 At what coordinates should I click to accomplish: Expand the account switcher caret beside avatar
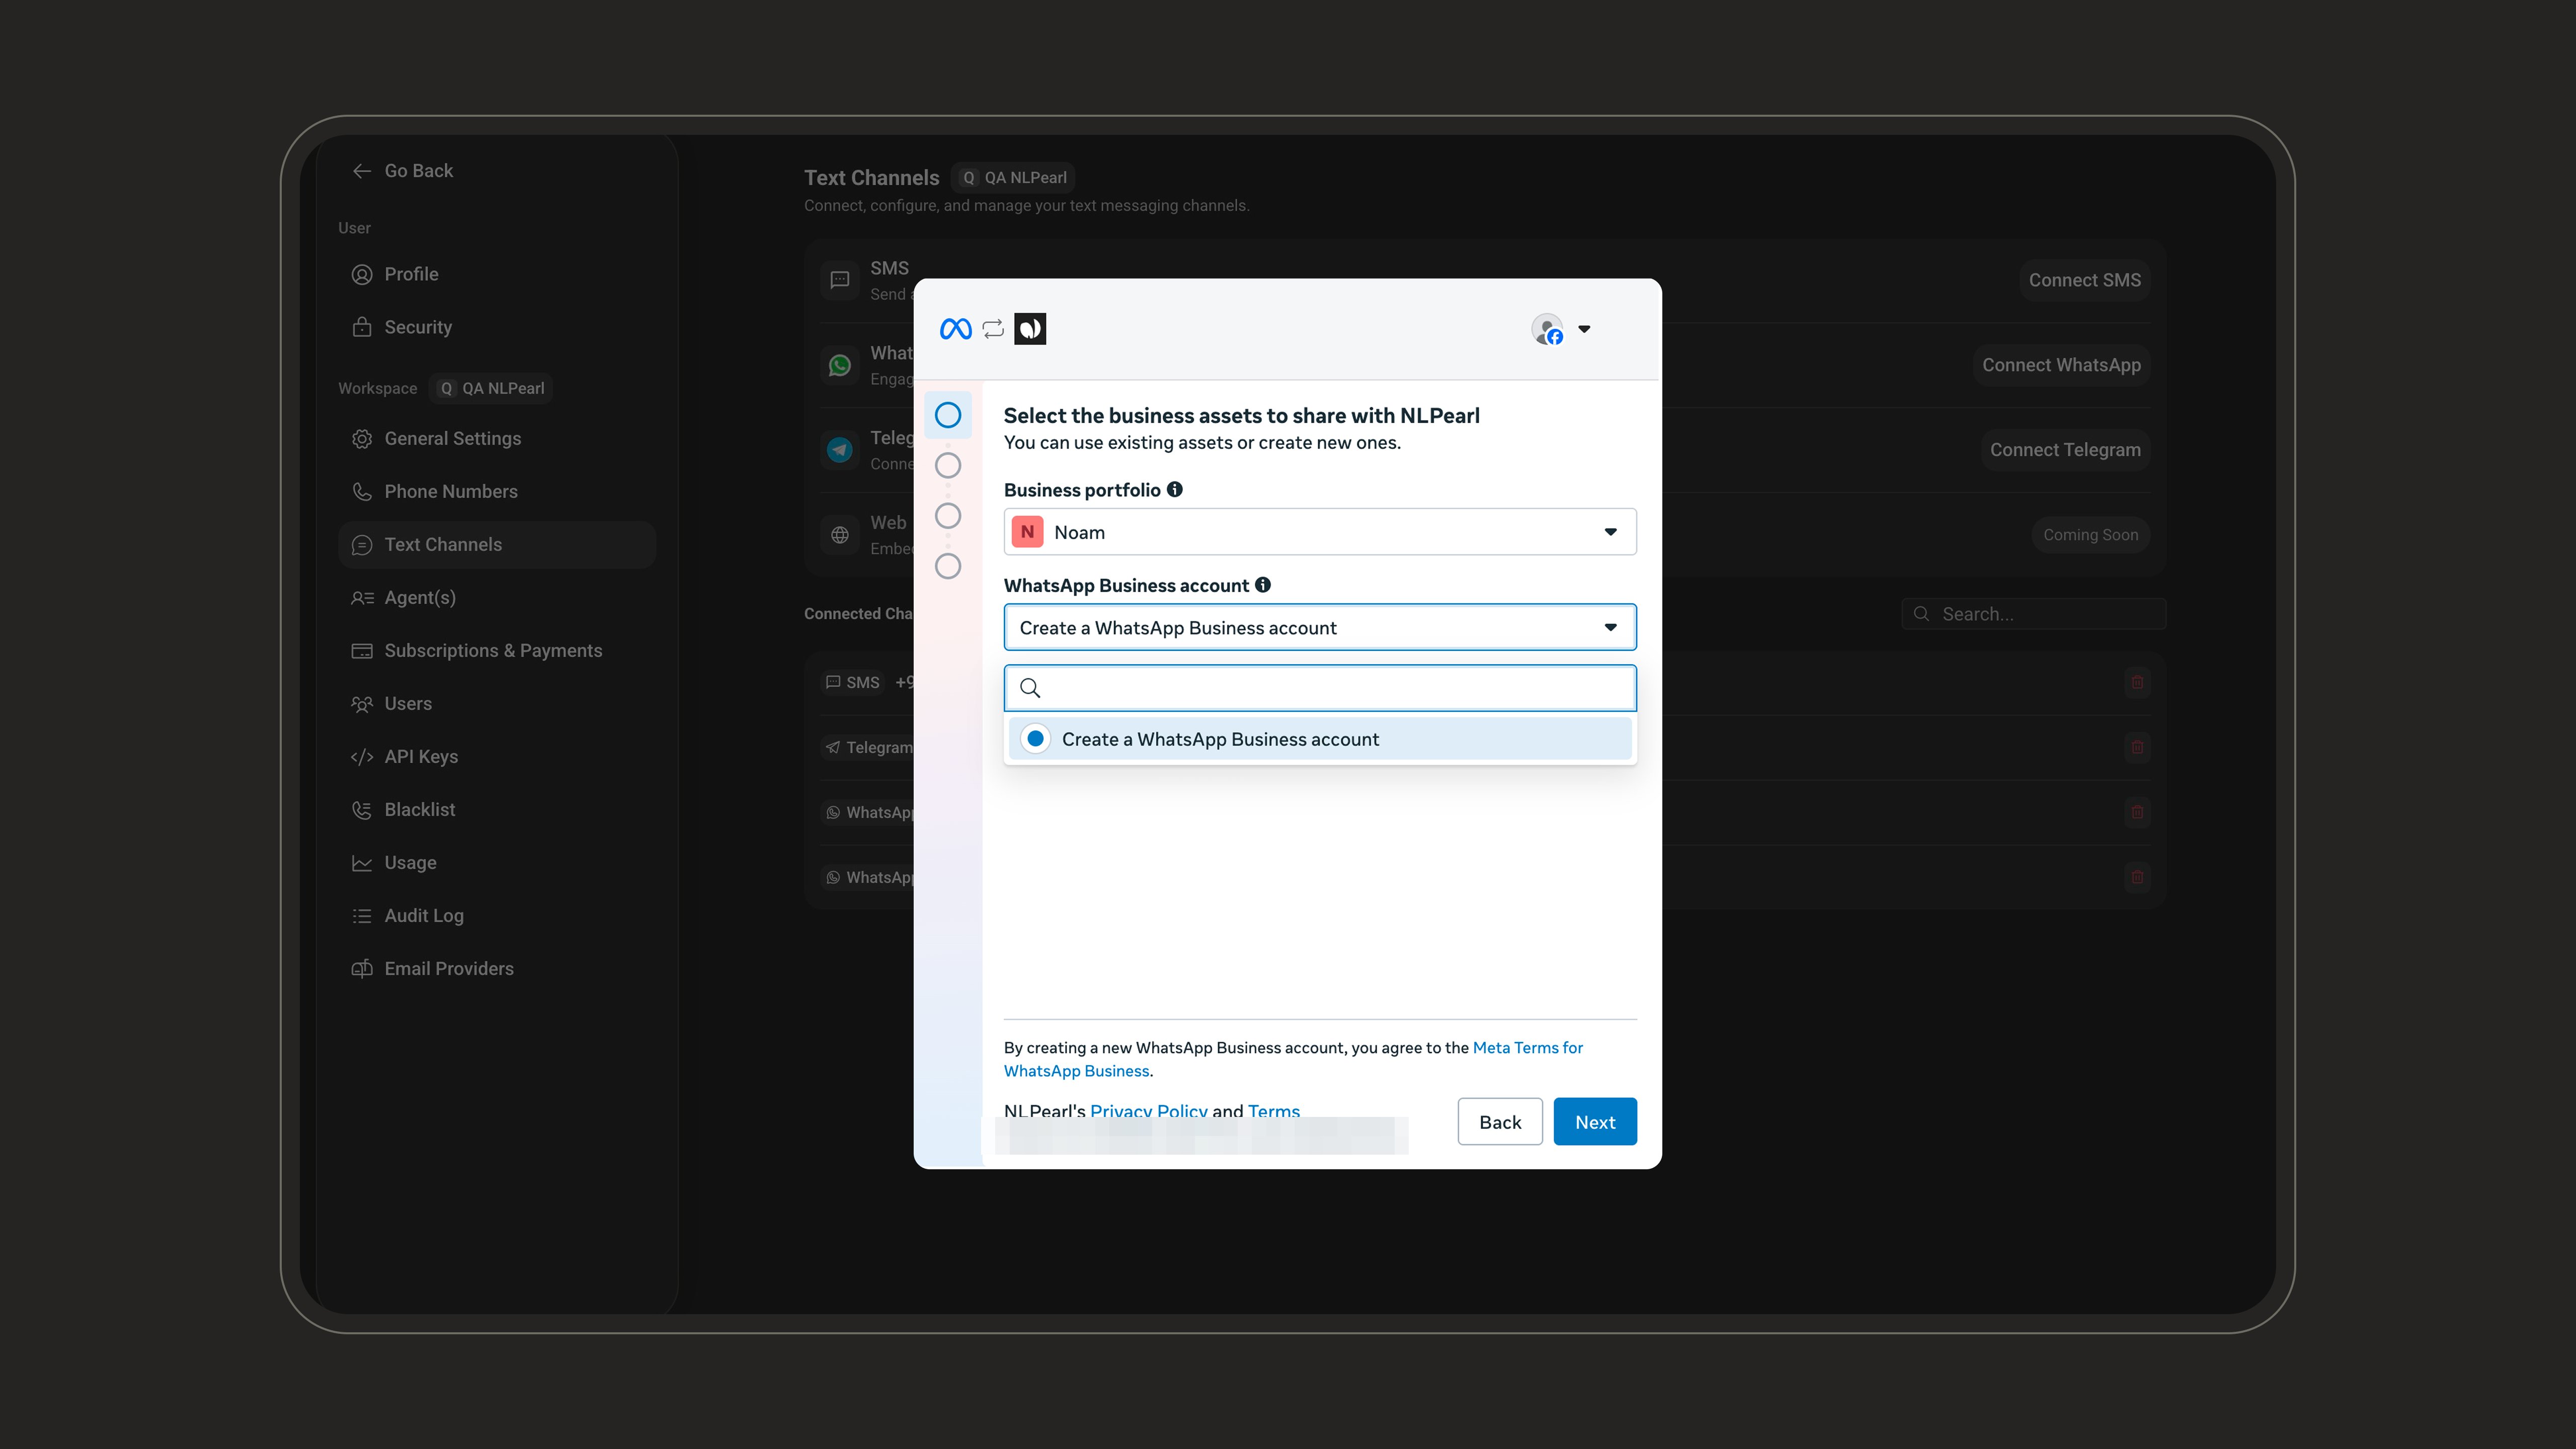(1584, 329)
